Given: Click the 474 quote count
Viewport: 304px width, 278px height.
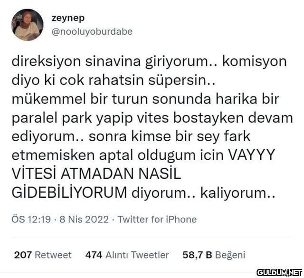Looking at the screenshot, I should (x=94, y=255).
